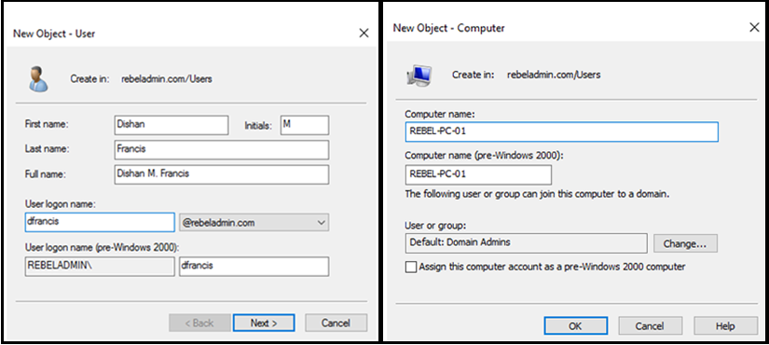Click the computer monitor icon in New Object - Computer
This screenshot has width=769, height=345.
[x=419, y=76]
